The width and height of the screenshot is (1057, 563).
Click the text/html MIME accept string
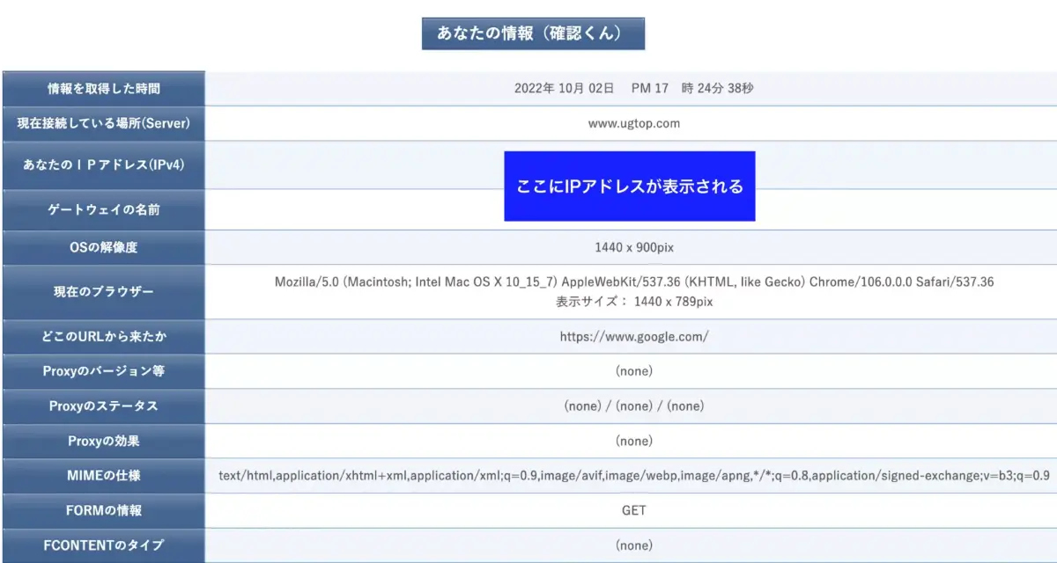click(633, 476)
